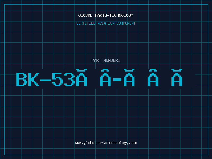The image size is (212, 159).
Task: Select the CERTIFIED AVIATION COMPONENT subtitle
Action: (106, 23)
